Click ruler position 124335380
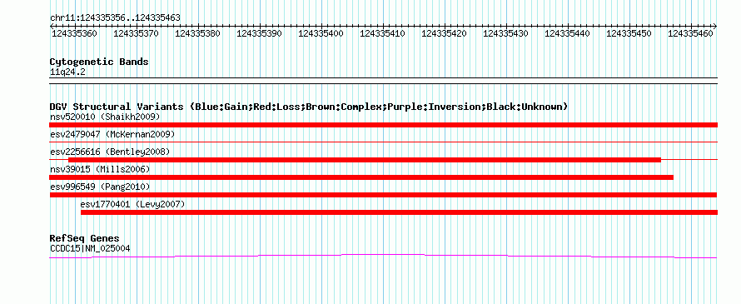 (x=197, y=33)
